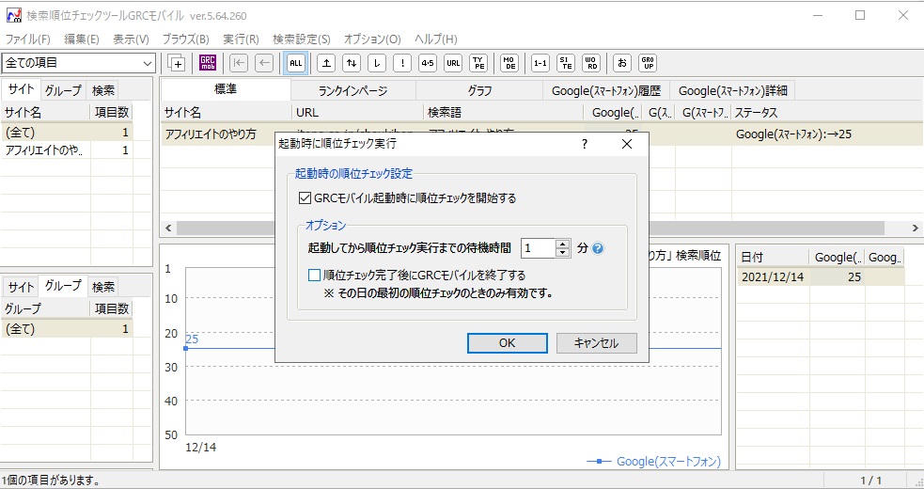
Task: Close the 起動時に順位チェック実行 dialog
Action: tap(627, 144)
